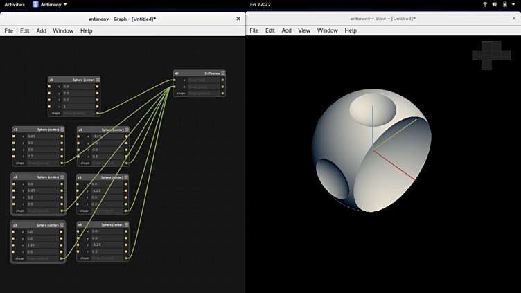Expand the system menu arrow at top right
The height and width of the screenshot is (293, 521).
click(x=513, y=4)
